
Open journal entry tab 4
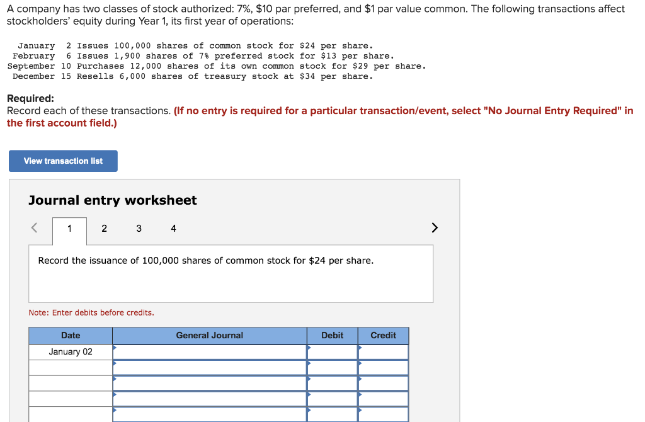click(173, 229)
